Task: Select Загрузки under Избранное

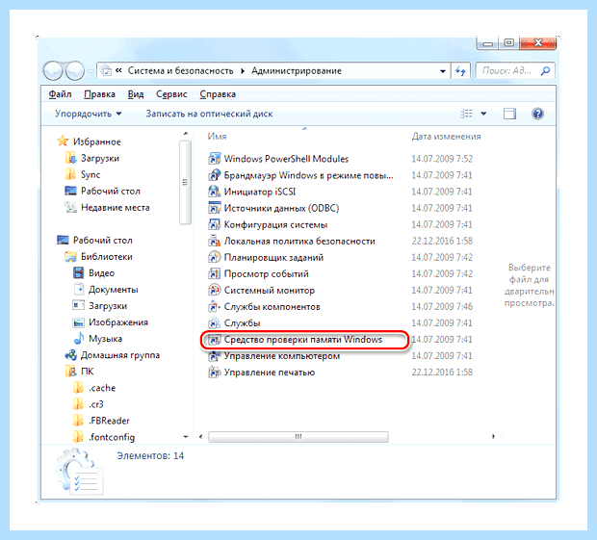Action: [x=100, y=158]
